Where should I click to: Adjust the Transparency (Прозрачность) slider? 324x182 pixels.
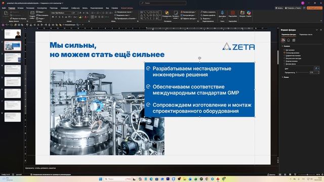coord(302,72)
